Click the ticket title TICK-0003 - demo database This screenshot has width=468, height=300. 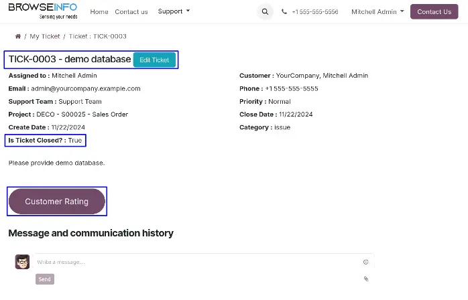[x=69, y=60]
